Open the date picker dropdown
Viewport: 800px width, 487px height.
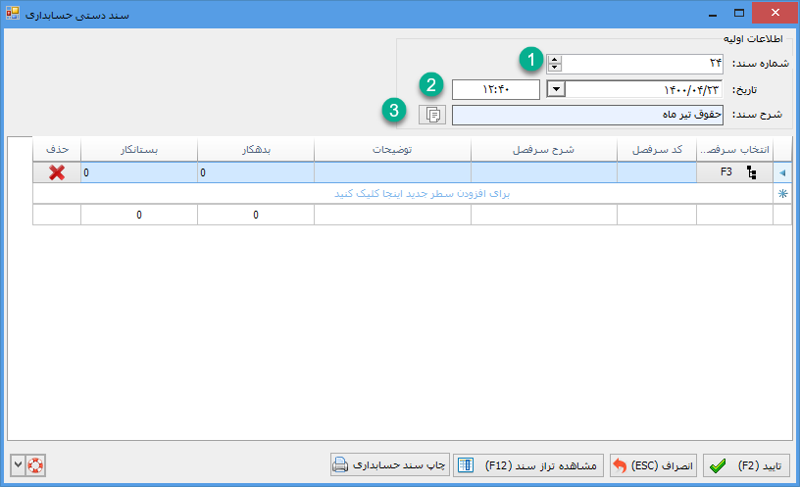[x=556, y=89]
